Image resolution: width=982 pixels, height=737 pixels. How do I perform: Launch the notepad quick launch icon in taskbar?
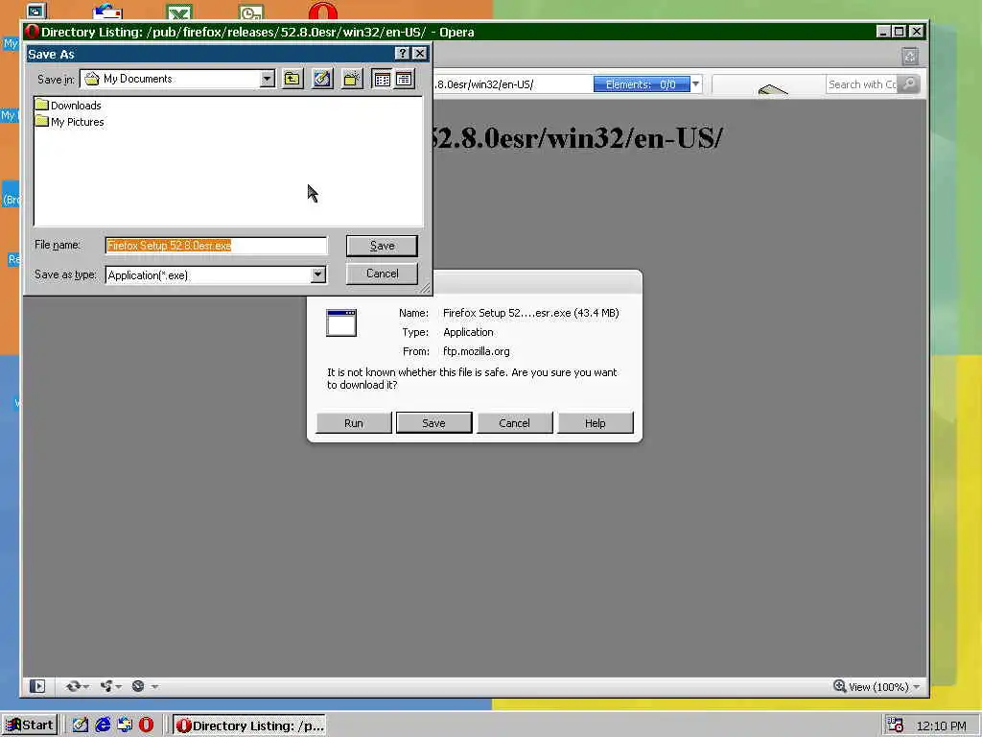point(81,725)
